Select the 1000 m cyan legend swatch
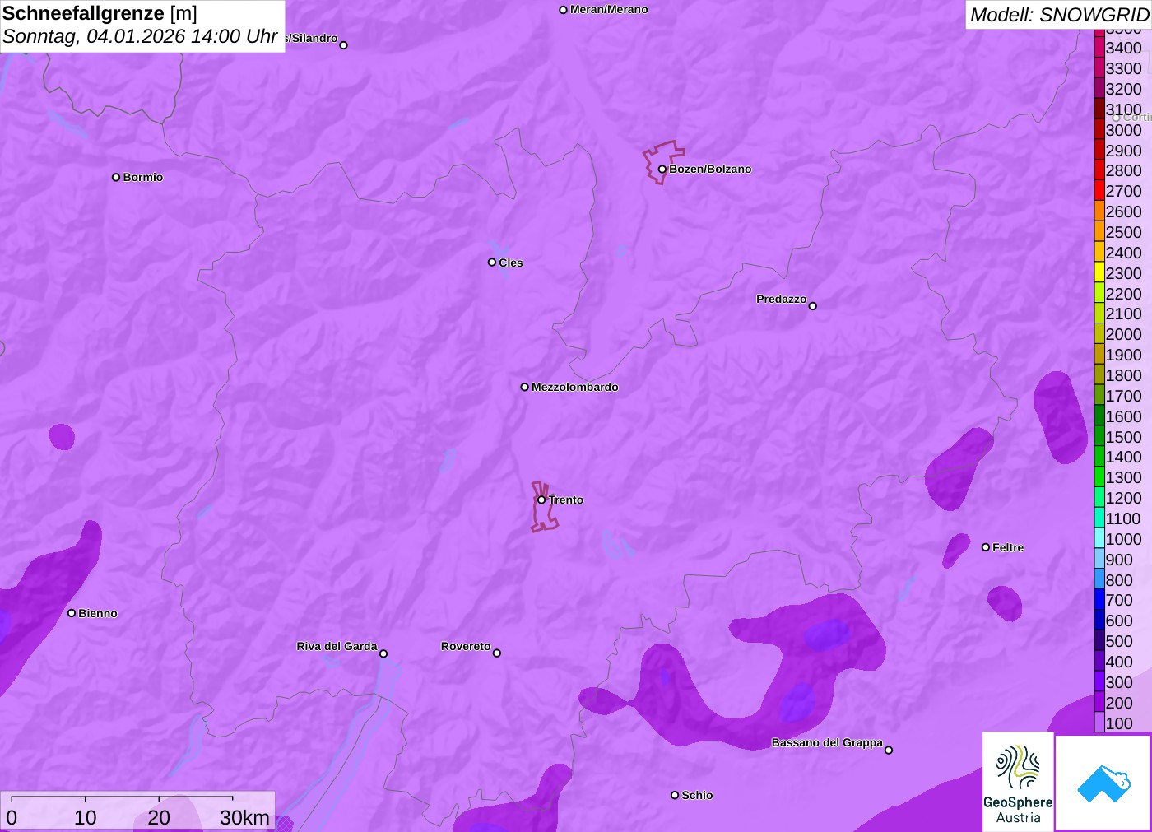1152x832 pixels. 1099,538
